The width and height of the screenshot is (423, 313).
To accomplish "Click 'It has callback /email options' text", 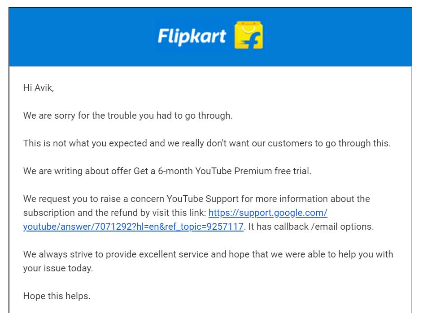I will click(x=311, y=227).
